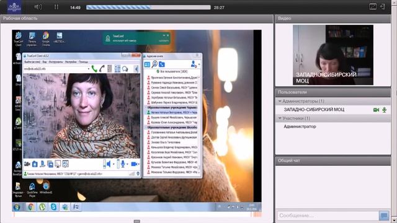Open TrueConf Client desktop shortcut
This screenshot has height=223, width=397.
[x=18, y=39]
